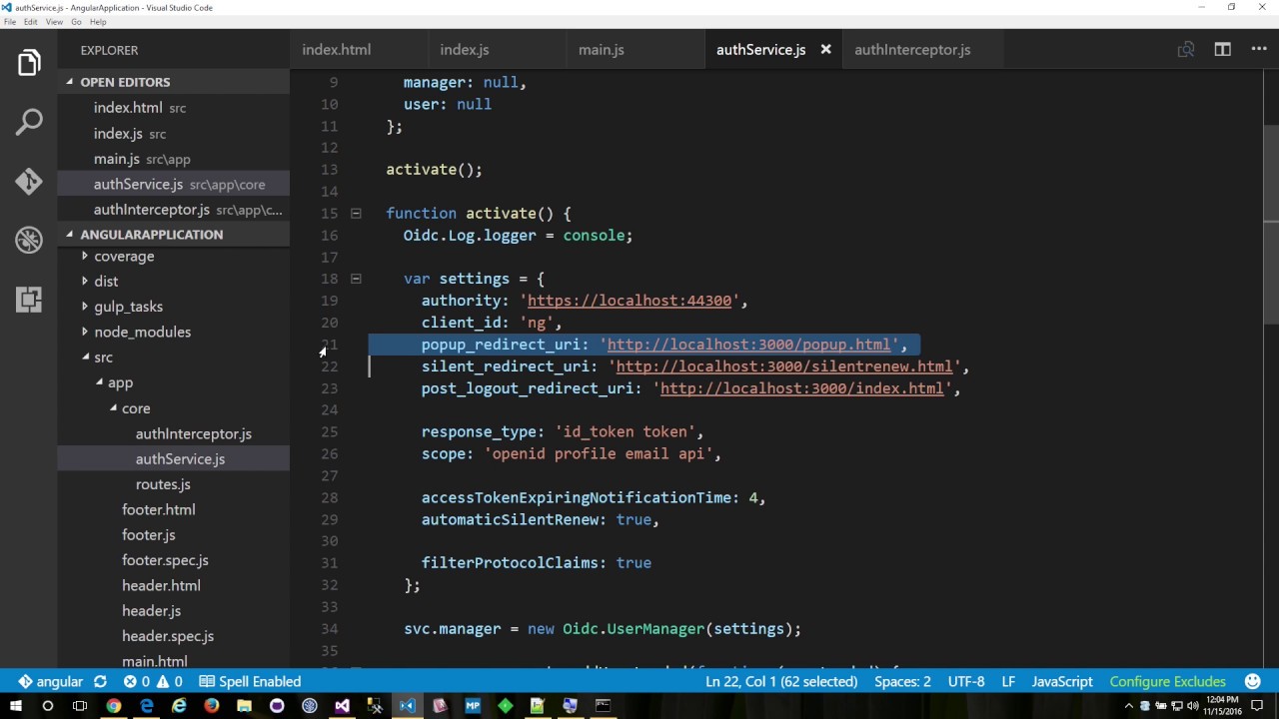This screenshot has height=719, width=1279.
Task: Open the Explorer view in activity bar
Action: tap(29, 64)
